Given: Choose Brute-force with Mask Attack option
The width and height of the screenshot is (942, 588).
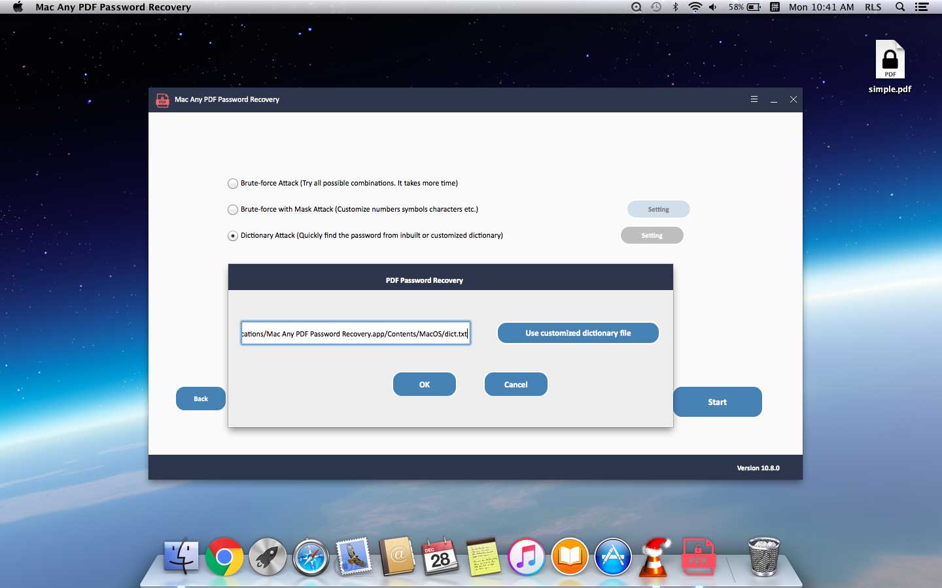Looking at the screenshot, I should pos(233,210).
